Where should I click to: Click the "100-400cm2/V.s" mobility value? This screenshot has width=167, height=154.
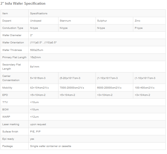(145, 88)
